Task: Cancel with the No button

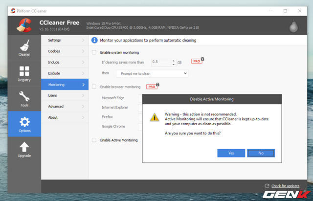Action: [261, 153]
